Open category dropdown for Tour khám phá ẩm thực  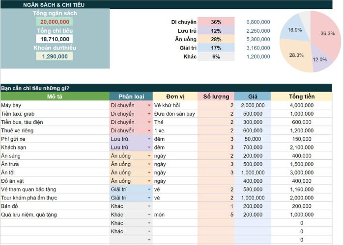(149, 198)
